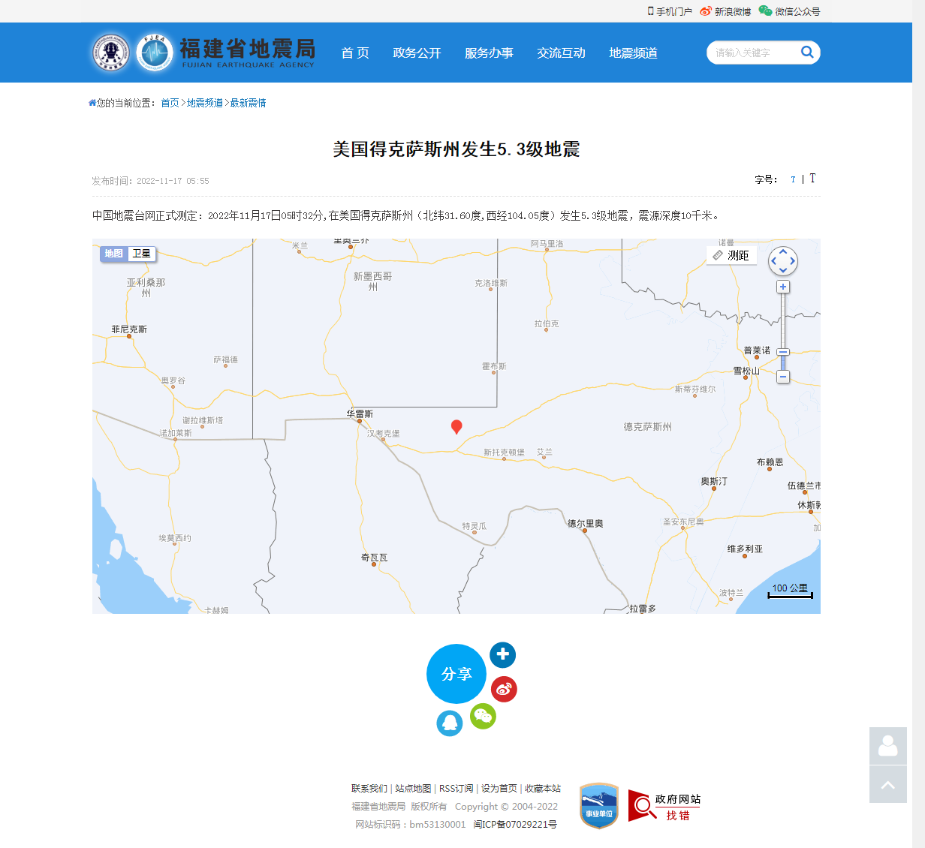Select the larger font size T
925x848 pixels.
(x=812, y=179)
